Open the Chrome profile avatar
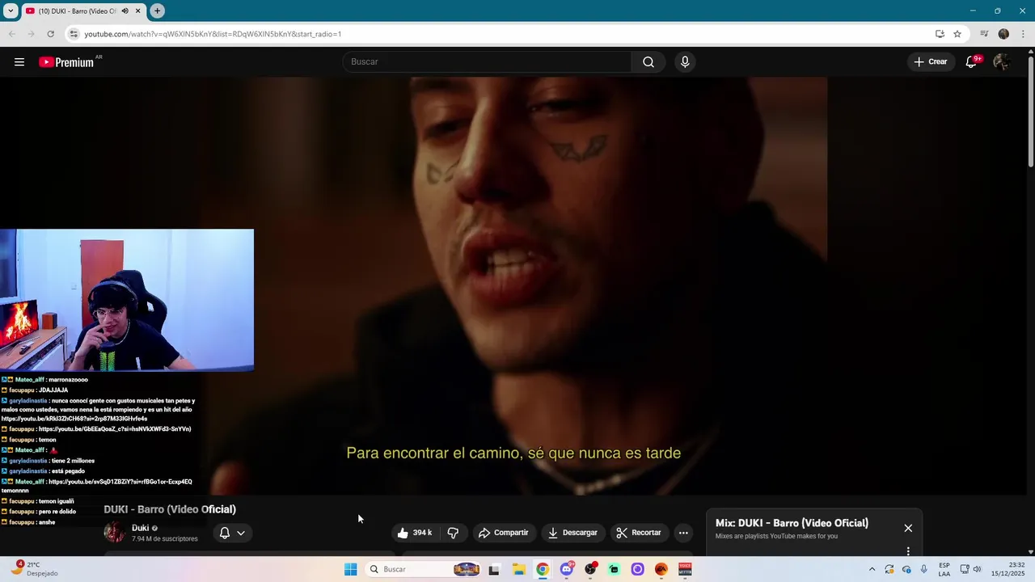 tap(1003, 34)
